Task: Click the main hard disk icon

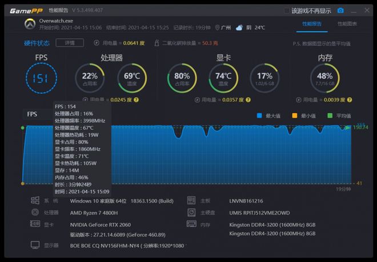Action: [x=191, y=212]
